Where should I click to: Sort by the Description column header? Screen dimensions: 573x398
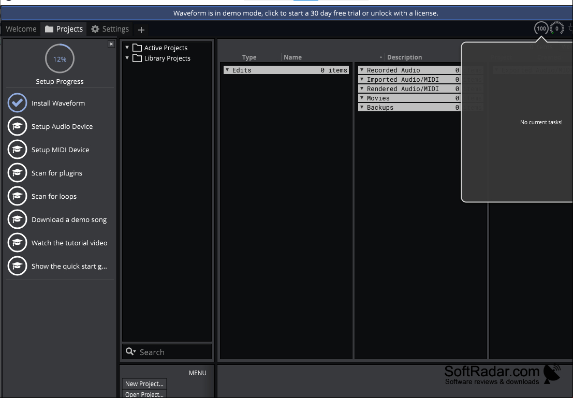point(405,57)
